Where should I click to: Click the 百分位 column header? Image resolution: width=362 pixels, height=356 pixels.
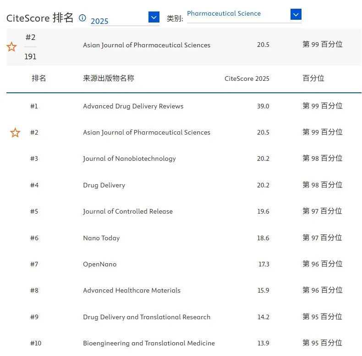pyautogui.click(x=313, y=78)
